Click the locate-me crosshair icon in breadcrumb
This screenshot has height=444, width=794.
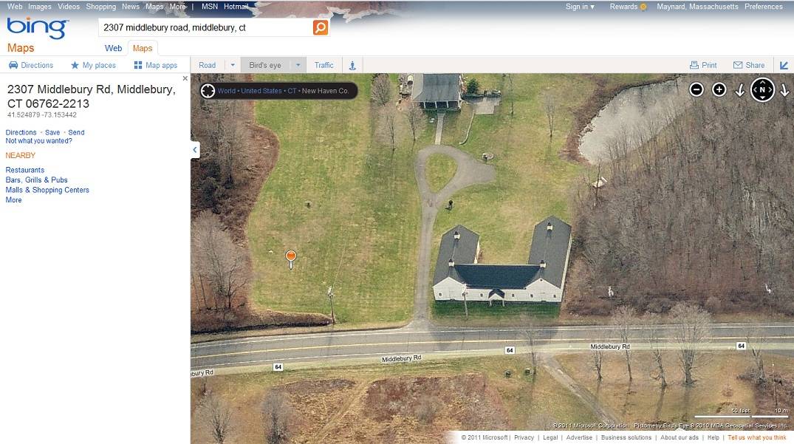point(208,91)
